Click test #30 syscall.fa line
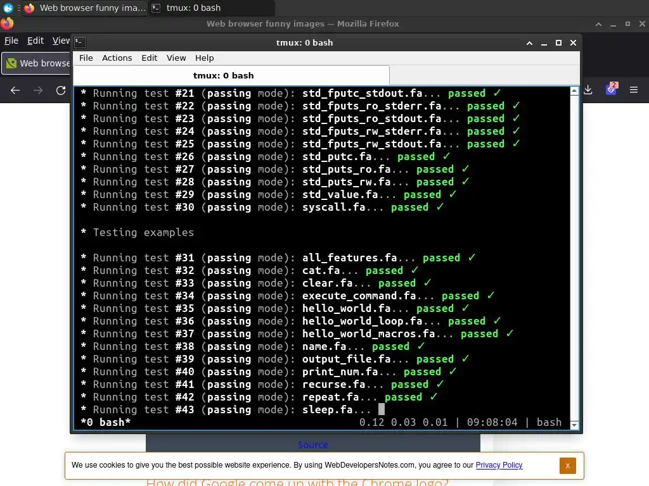 tap(262, 207)
